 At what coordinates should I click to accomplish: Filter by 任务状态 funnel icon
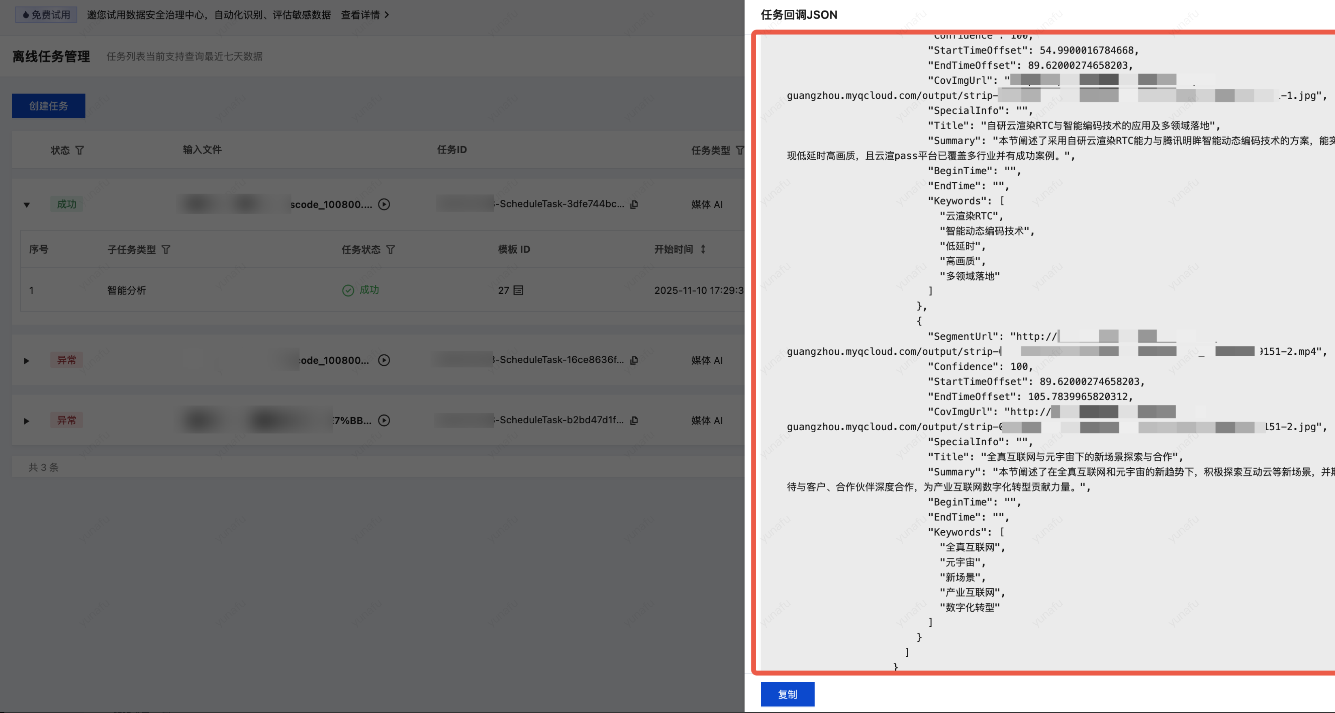point(391,250)
